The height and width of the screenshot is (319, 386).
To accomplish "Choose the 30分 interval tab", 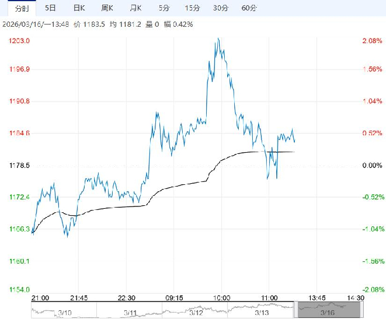I will pyautogui.click(x=220, y=8).
